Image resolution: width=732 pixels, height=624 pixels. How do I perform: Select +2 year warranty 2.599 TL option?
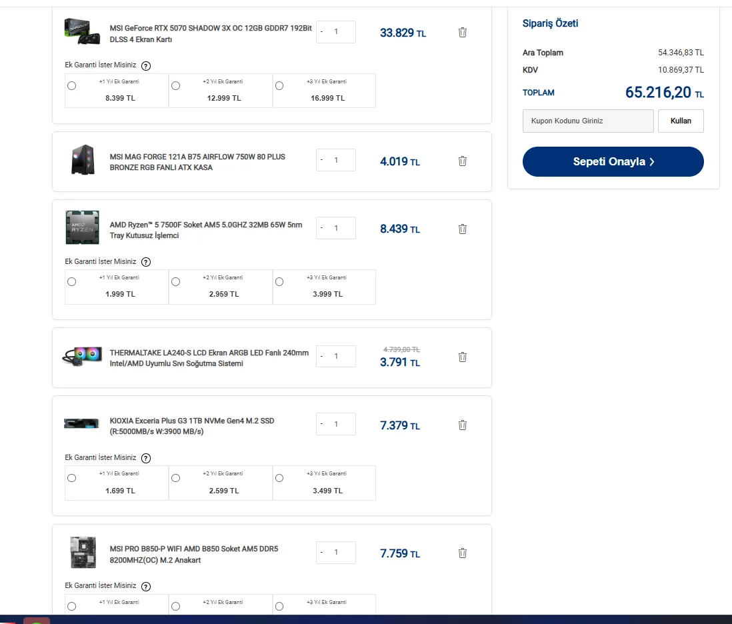[x=175, y=478]
